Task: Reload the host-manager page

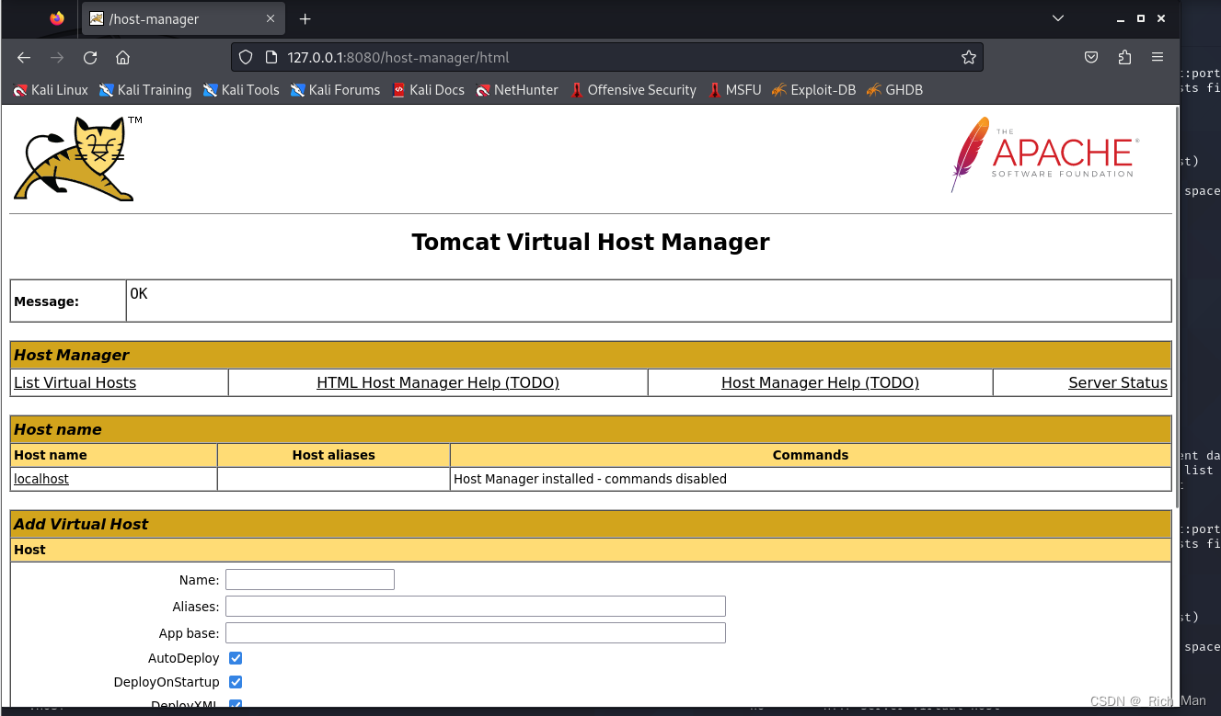Action: pyautogui.click(x=89, y=57)
